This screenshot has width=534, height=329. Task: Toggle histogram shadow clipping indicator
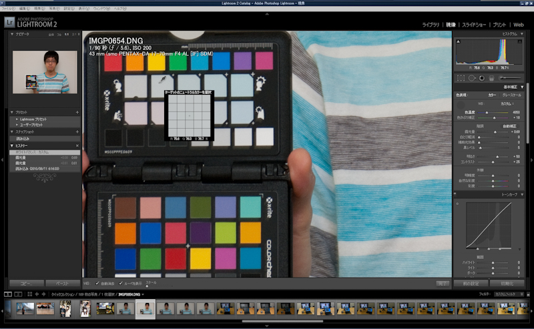coord(458,41)
